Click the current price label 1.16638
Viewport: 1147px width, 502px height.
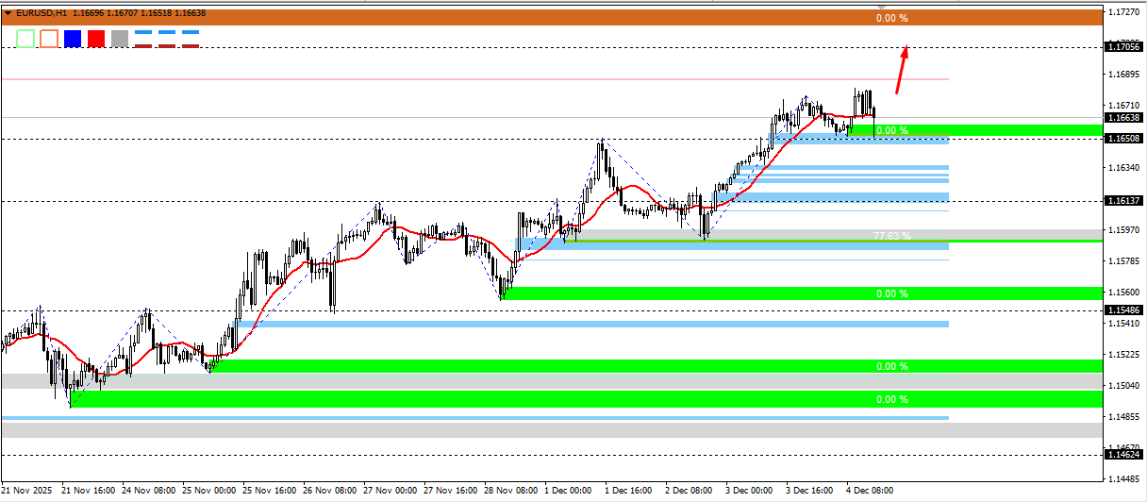pyautogui.click(x=1125, y=118)
